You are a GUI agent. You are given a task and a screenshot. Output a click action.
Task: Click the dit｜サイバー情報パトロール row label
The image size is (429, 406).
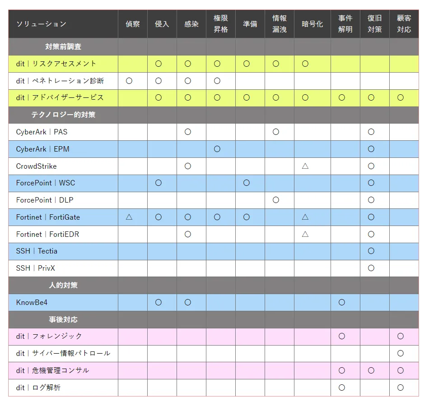click(63, 353)
